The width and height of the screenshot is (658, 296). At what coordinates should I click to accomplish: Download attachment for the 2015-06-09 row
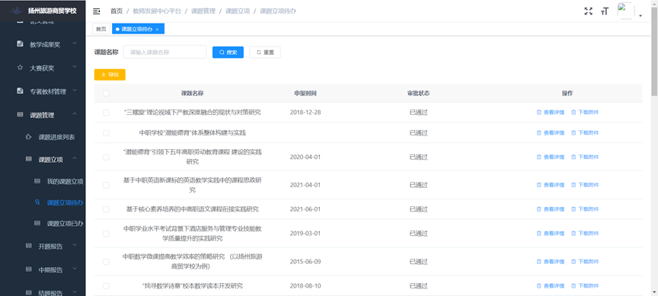[x=585, y=262]
